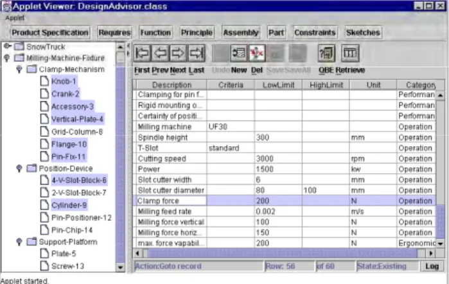This screenshot has height=284, width=449.
Task: Select Vertical-Plate-4 in the tree
Action: (x=77, y=119)
